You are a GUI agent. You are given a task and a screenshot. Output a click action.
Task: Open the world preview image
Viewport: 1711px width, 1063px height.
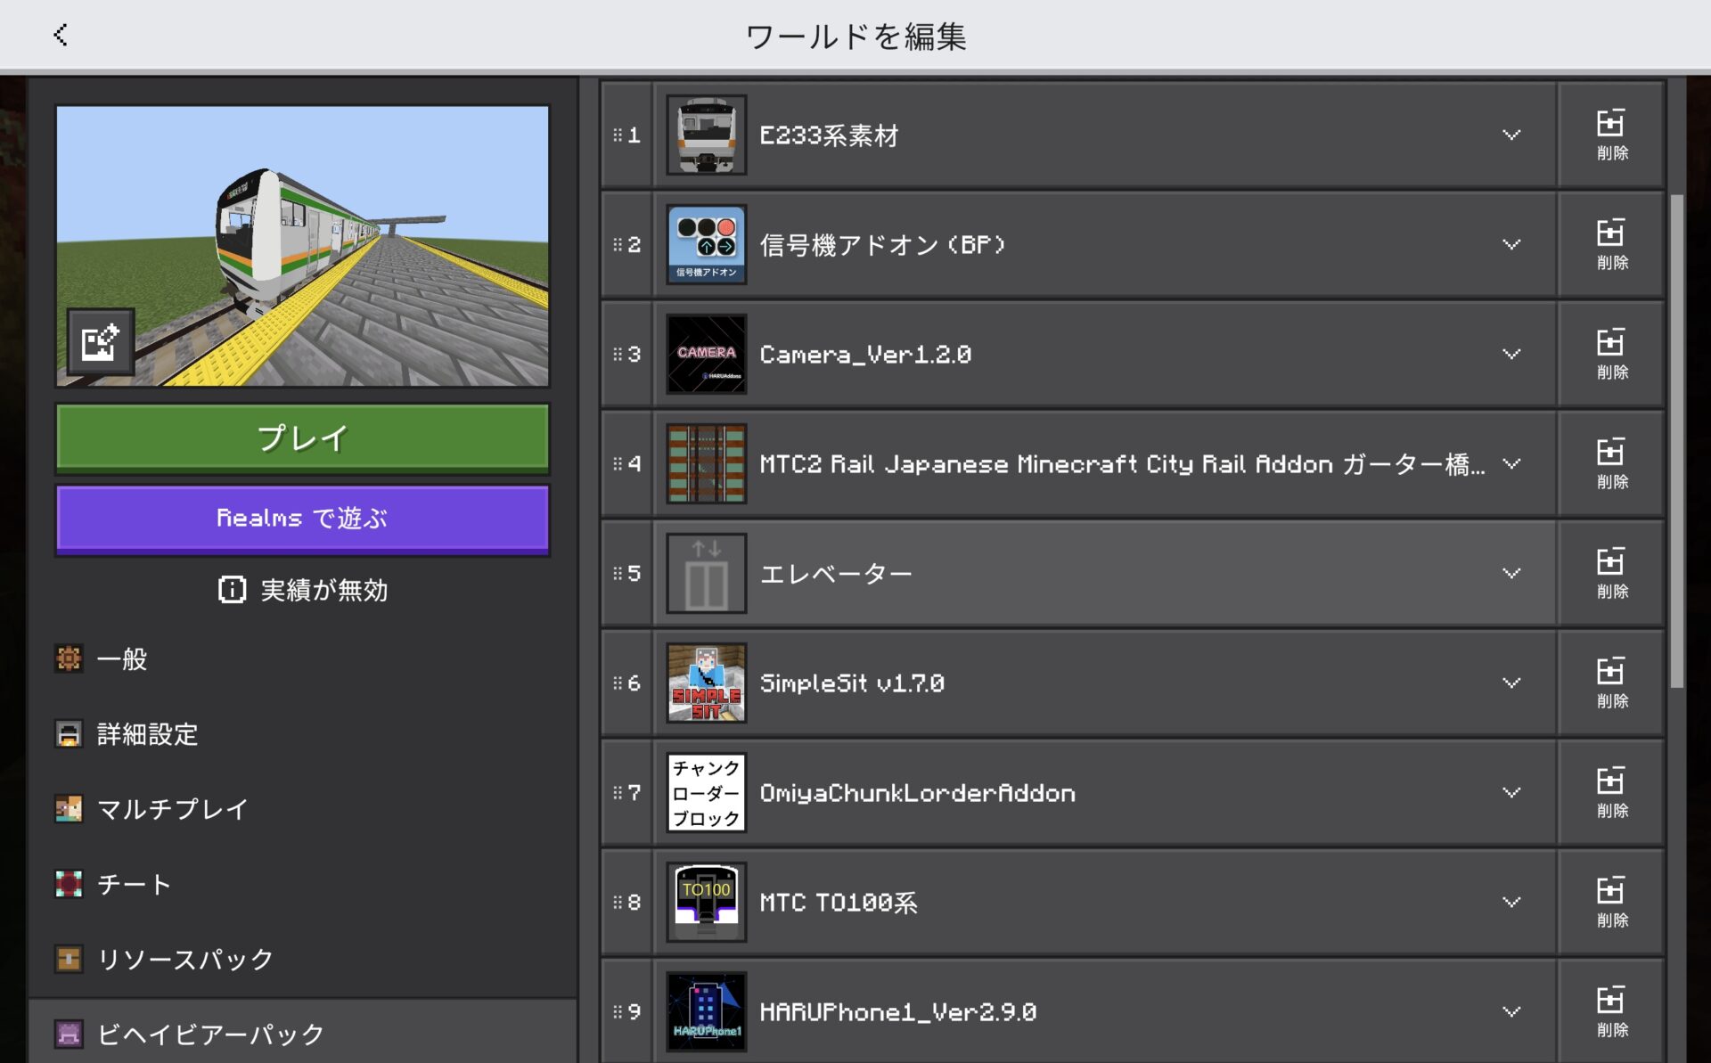(x=303, y=246)
